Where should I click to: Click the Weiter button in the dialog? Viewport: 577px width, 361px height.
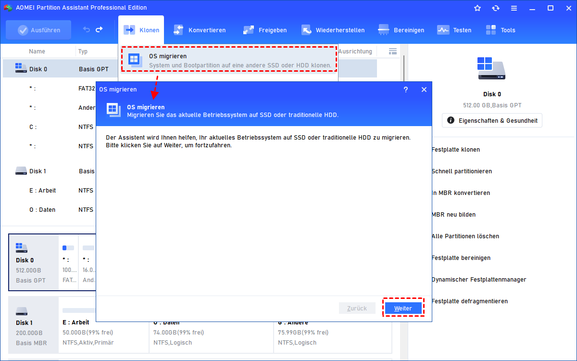click(x=403, y=309)
